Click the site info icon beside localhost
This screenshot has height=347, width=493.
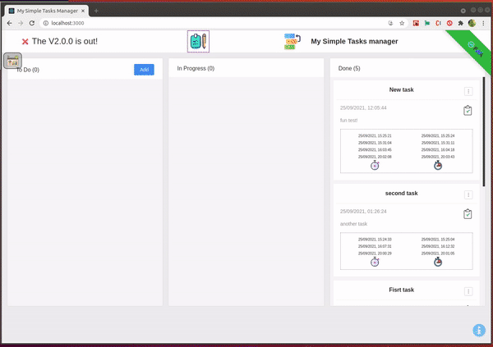45,23
